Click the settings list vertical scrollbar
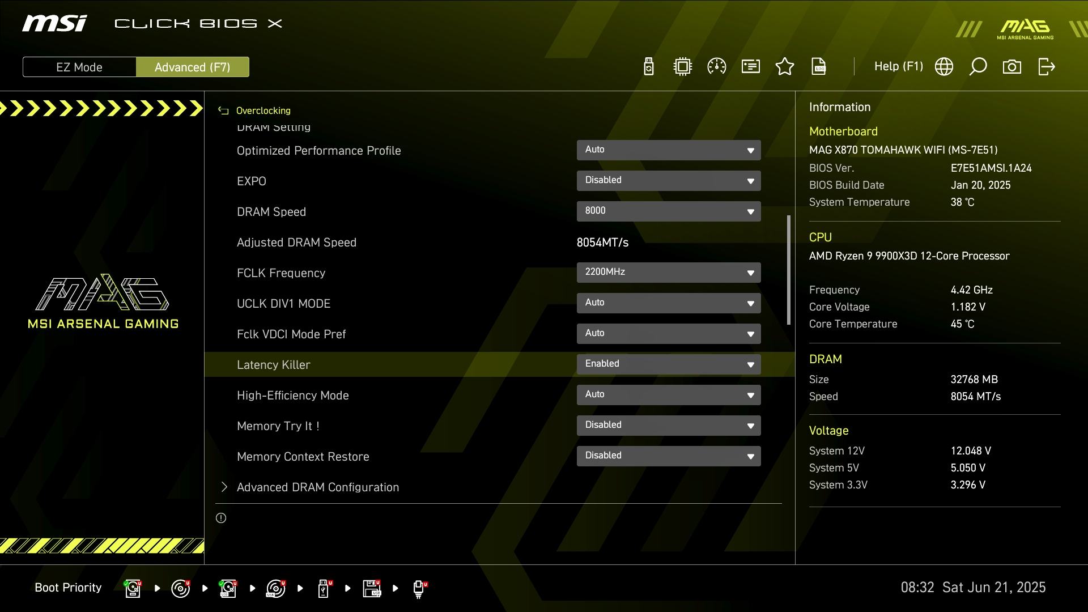This screenshot has width=1088, height=612. [789, 270]
